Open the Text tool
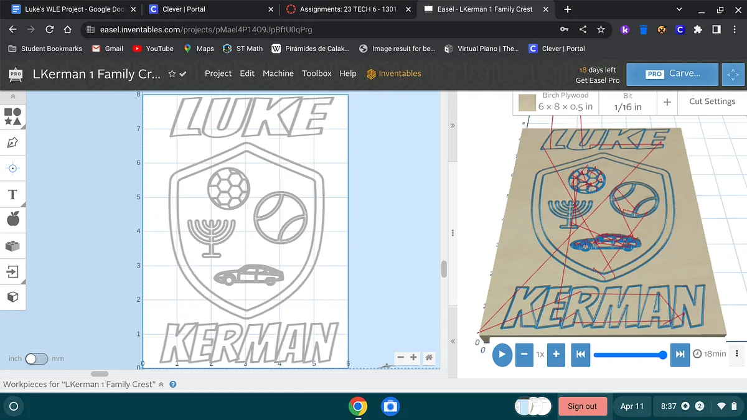Screen dimensions: 747x420 click(x=12, y=195)
